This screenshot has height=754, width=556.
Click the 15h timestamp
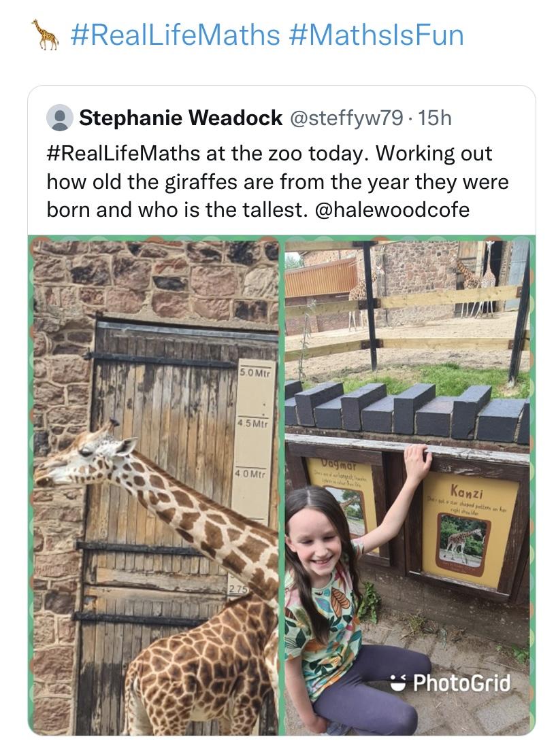tap(434, 118)
